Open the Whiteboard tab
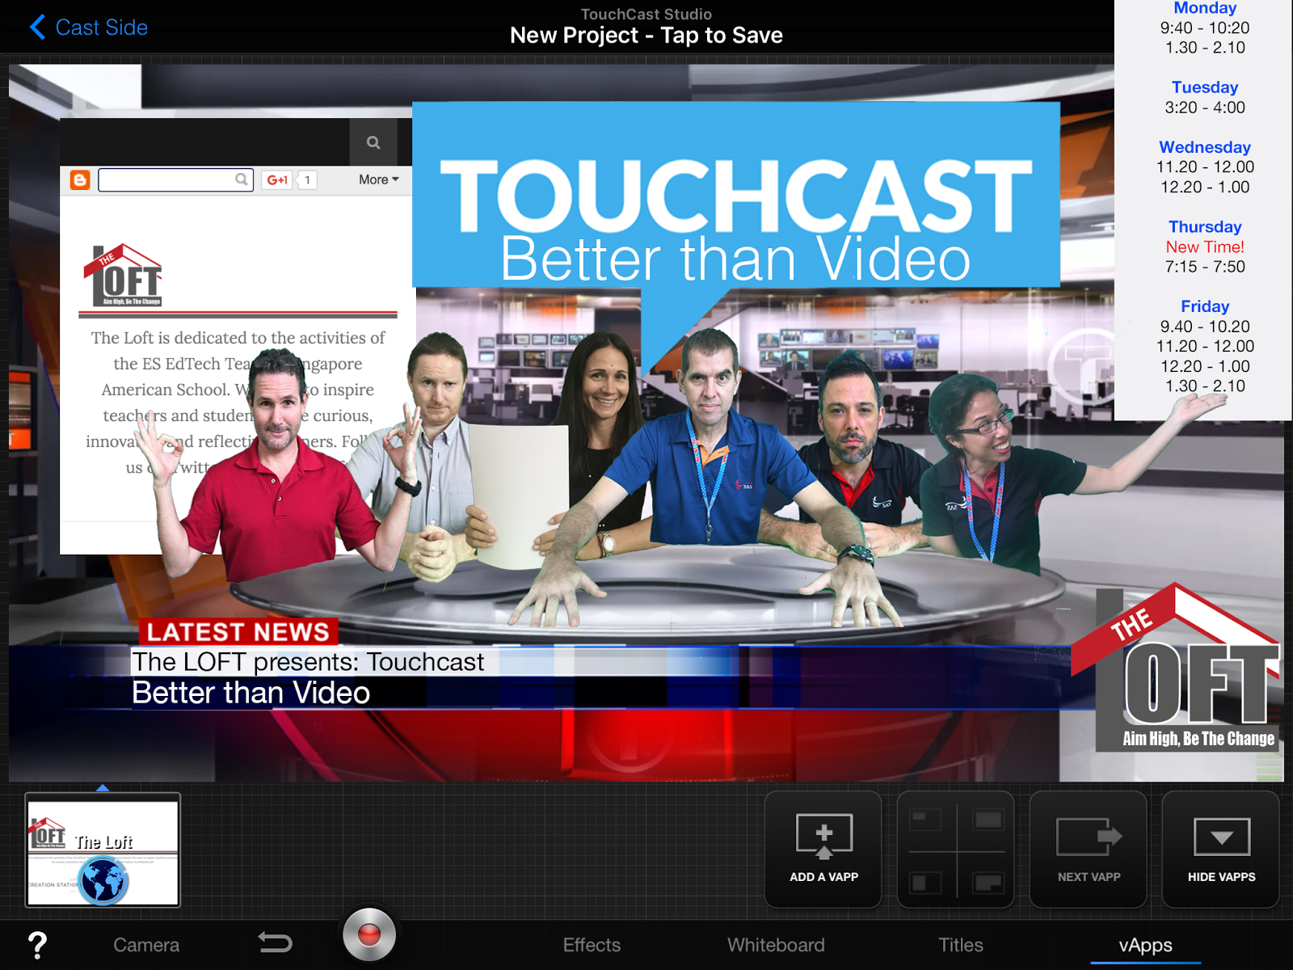 [776, 944]
